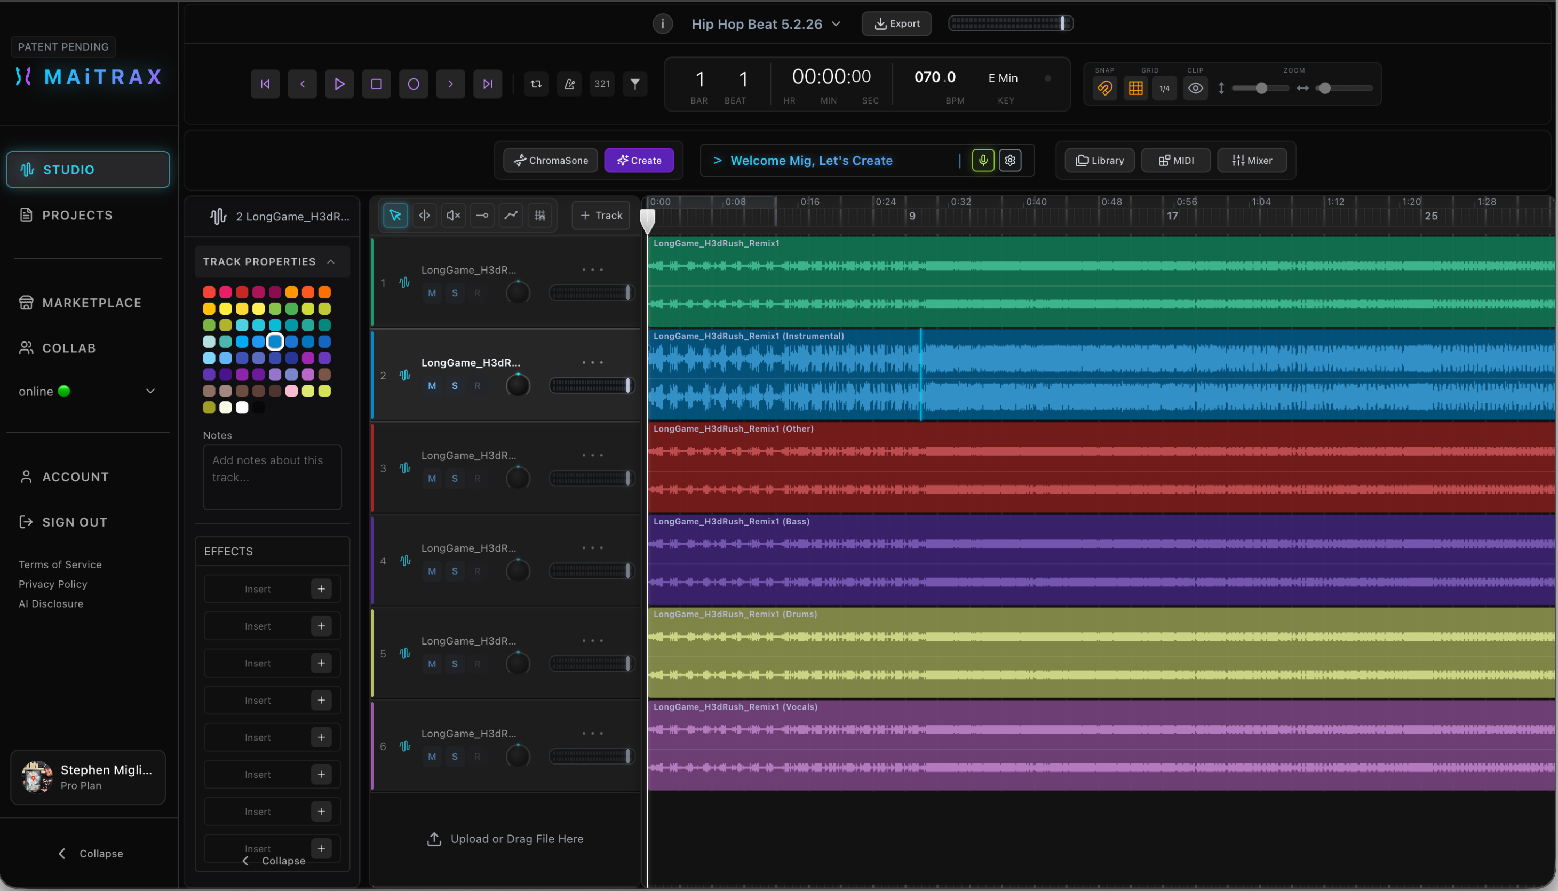This screenshot has height=891, width=1558.
Task: Choose the mute clip tool
Action: [453, 216]
